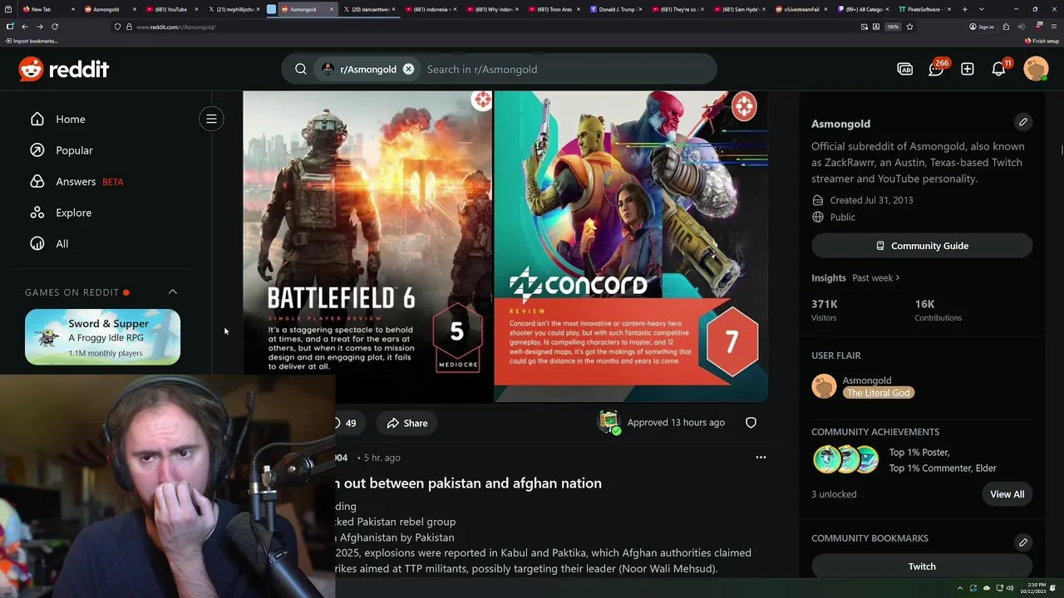
Task: Type in the Search in r/Asmongold field
Action: tap(565, 69)
